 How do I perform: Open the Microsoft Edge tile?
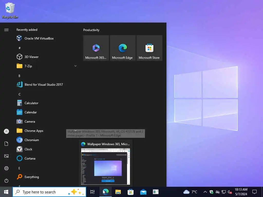[123, 48]
